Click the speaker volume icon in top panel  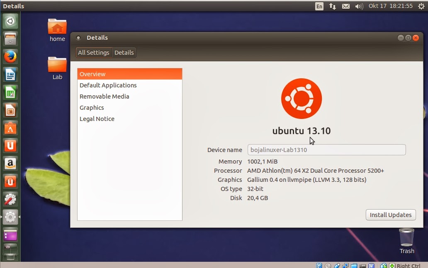pos(359,6)
